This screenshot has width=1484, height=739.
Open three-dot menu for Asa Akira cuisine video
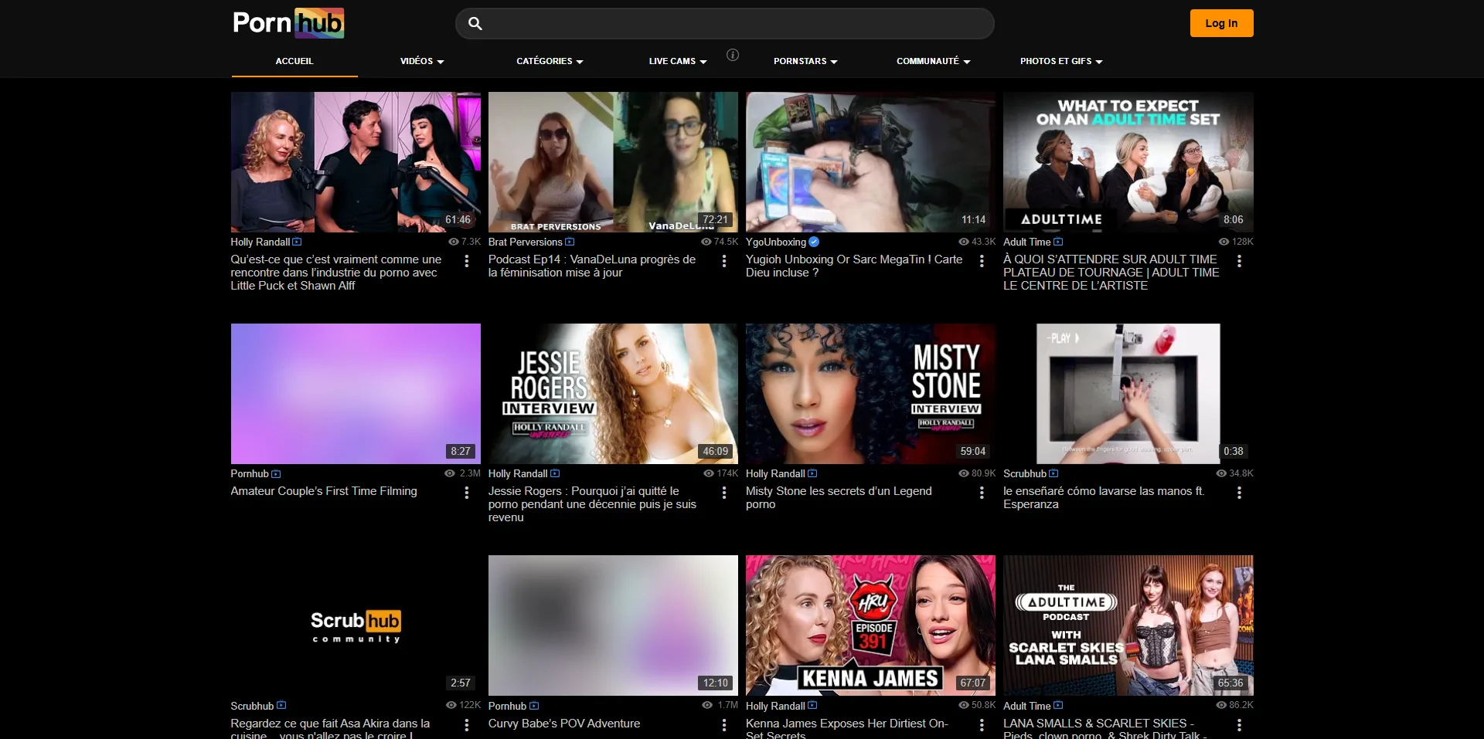coord(467,725)
